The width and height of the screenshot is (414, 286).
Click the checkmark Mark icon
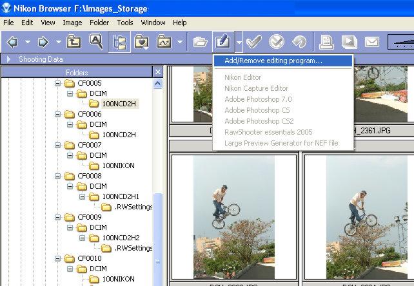pos(253,41)
